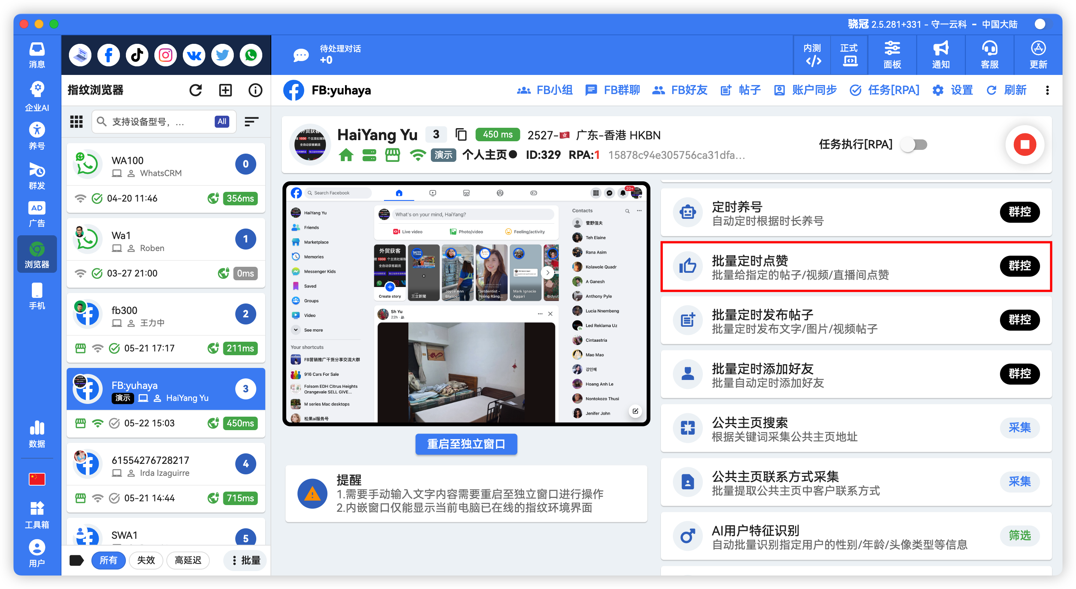Select the WhatsApp platform icon

(x=251, y=55)
